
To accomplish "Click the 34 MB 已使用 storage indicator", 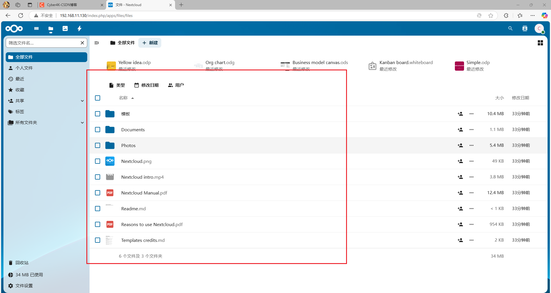I will click(46, 275).
